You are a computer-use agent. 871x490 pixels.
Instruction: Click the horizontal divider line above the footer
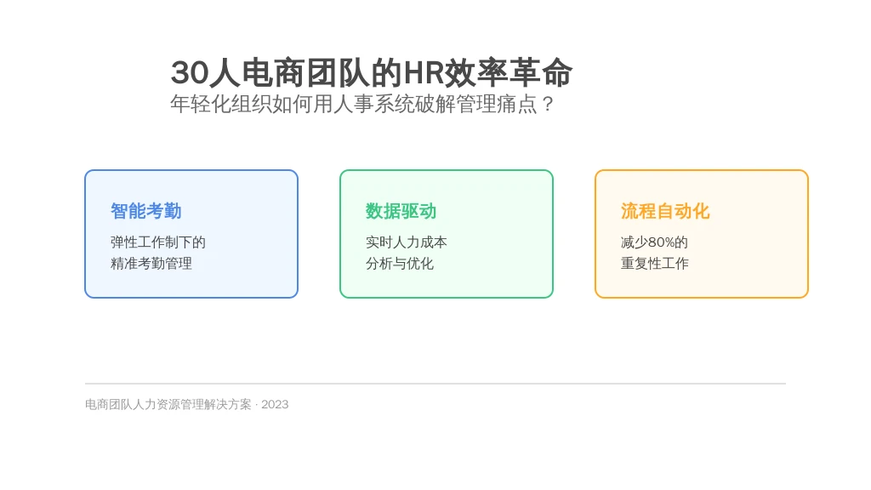(435, 384)
